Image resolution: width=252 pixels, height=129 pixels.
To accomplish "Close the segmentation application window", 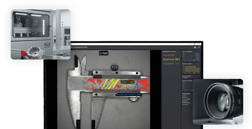I will 199,44.
